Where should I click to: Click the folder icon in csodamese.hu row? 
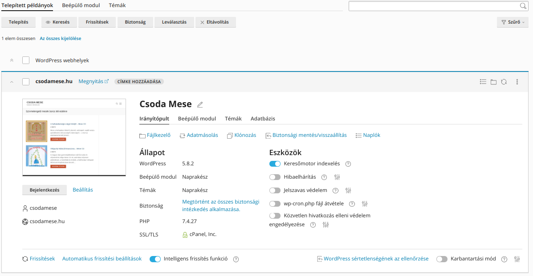pos(493,82)
